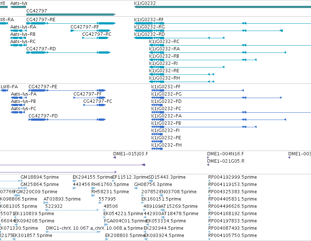Open protein l(1)G0232-PB
Screen dimensions: 311x241
click(166, 123)
